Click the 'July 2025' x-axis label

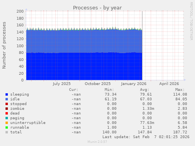point(62,84)
